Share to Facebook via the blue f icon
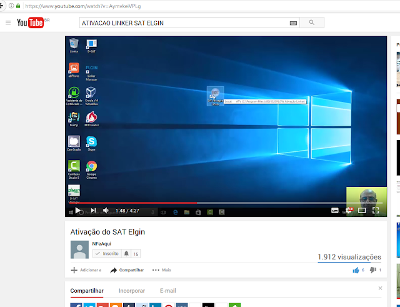This screenshot has height=307, width=400. tap(76, 305)
